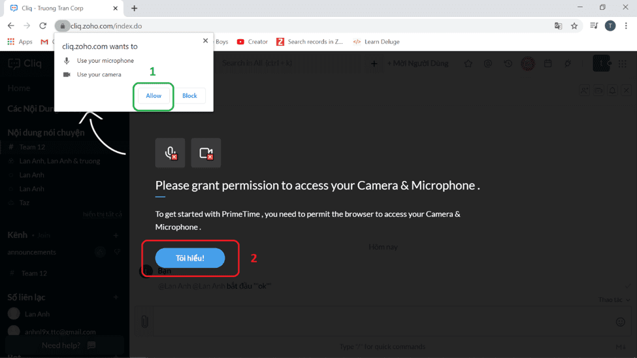The height and width of the screenshot is (358, 637).
Task: Click the disabled camera icon
Action: 206,154
